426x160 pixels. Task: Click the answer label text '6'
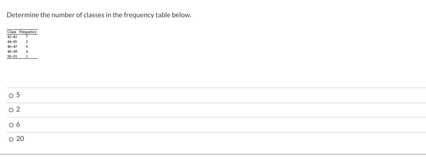pos(18,124)
